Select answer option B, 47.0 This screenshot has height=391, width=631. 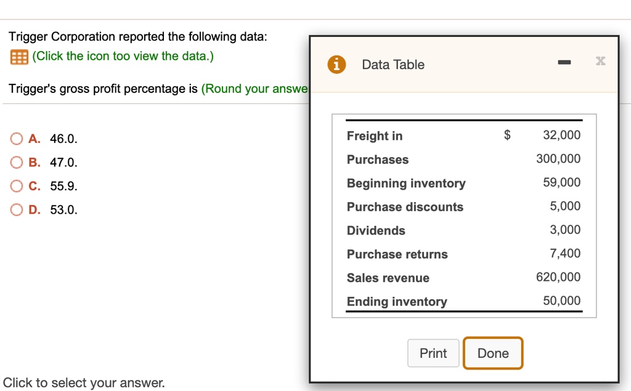pyautogui.click(x=15, y=162)
